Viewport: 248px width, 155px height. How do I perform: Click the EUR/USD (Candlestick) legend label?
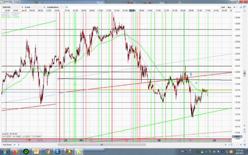pos(11,13)
